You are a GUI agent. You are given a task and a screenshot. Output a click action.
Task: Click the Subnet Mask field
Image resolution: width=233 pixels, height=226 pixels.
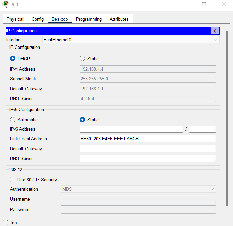(148, 79)
